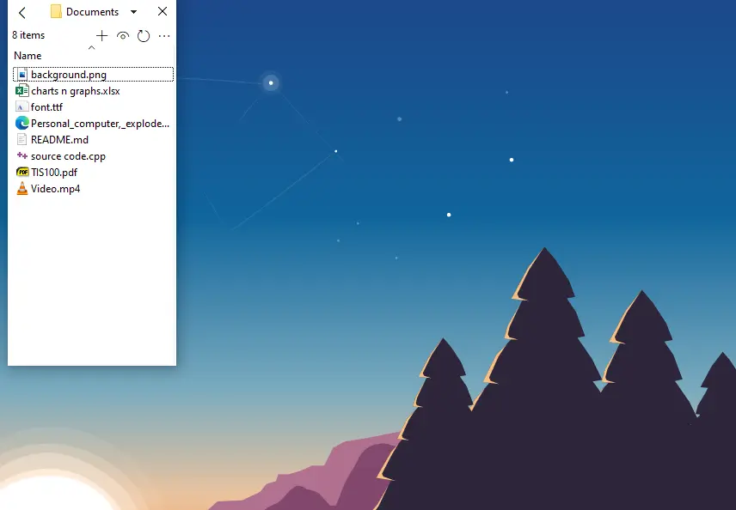Click the 8 items count label

pos(28,35)
